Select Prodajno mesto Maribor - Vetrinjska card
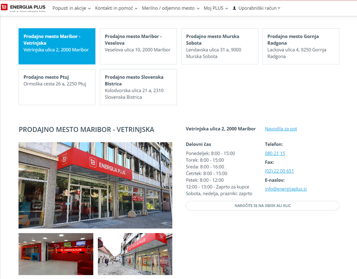Viewport: 357px width, 279px height. [x=57, y=46]
